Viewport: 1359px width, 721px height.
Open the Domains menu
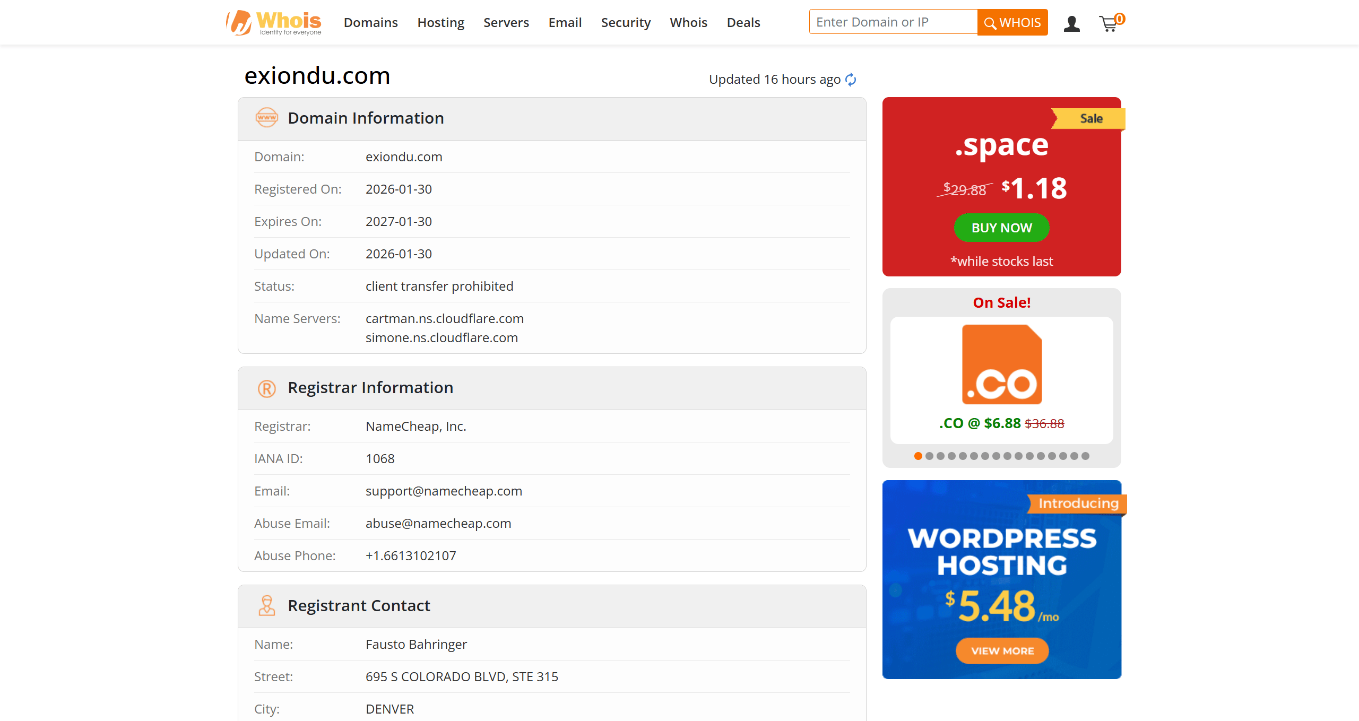[x=370, y=22]
